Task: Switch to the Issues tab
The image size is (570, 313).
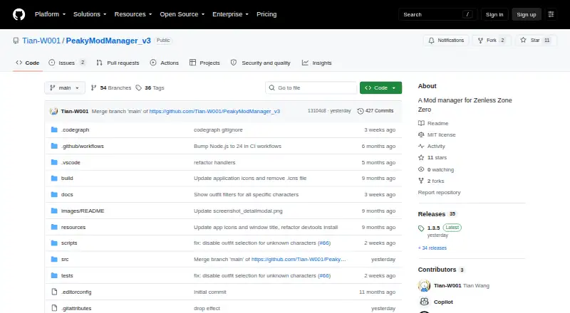Action: [67, 63]
